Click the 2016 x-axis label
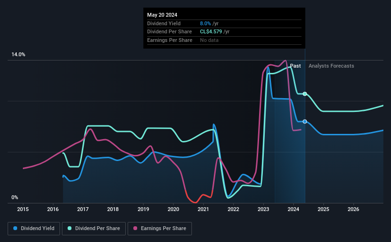The height and width of the screenshot is (242, 391). coord(53,209)
